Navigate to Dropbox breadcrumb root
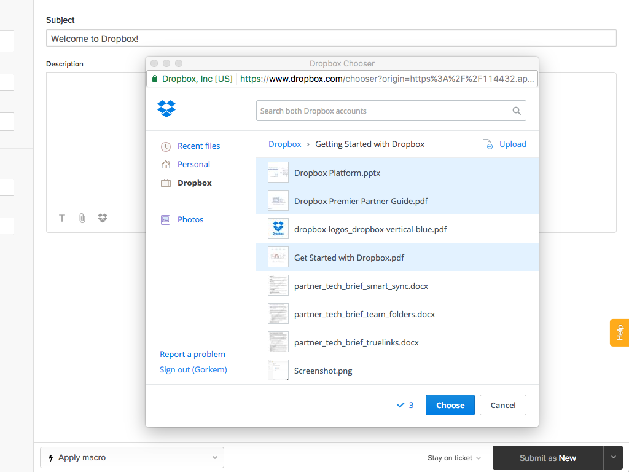The image size is (629, 472). click(285, 144)
